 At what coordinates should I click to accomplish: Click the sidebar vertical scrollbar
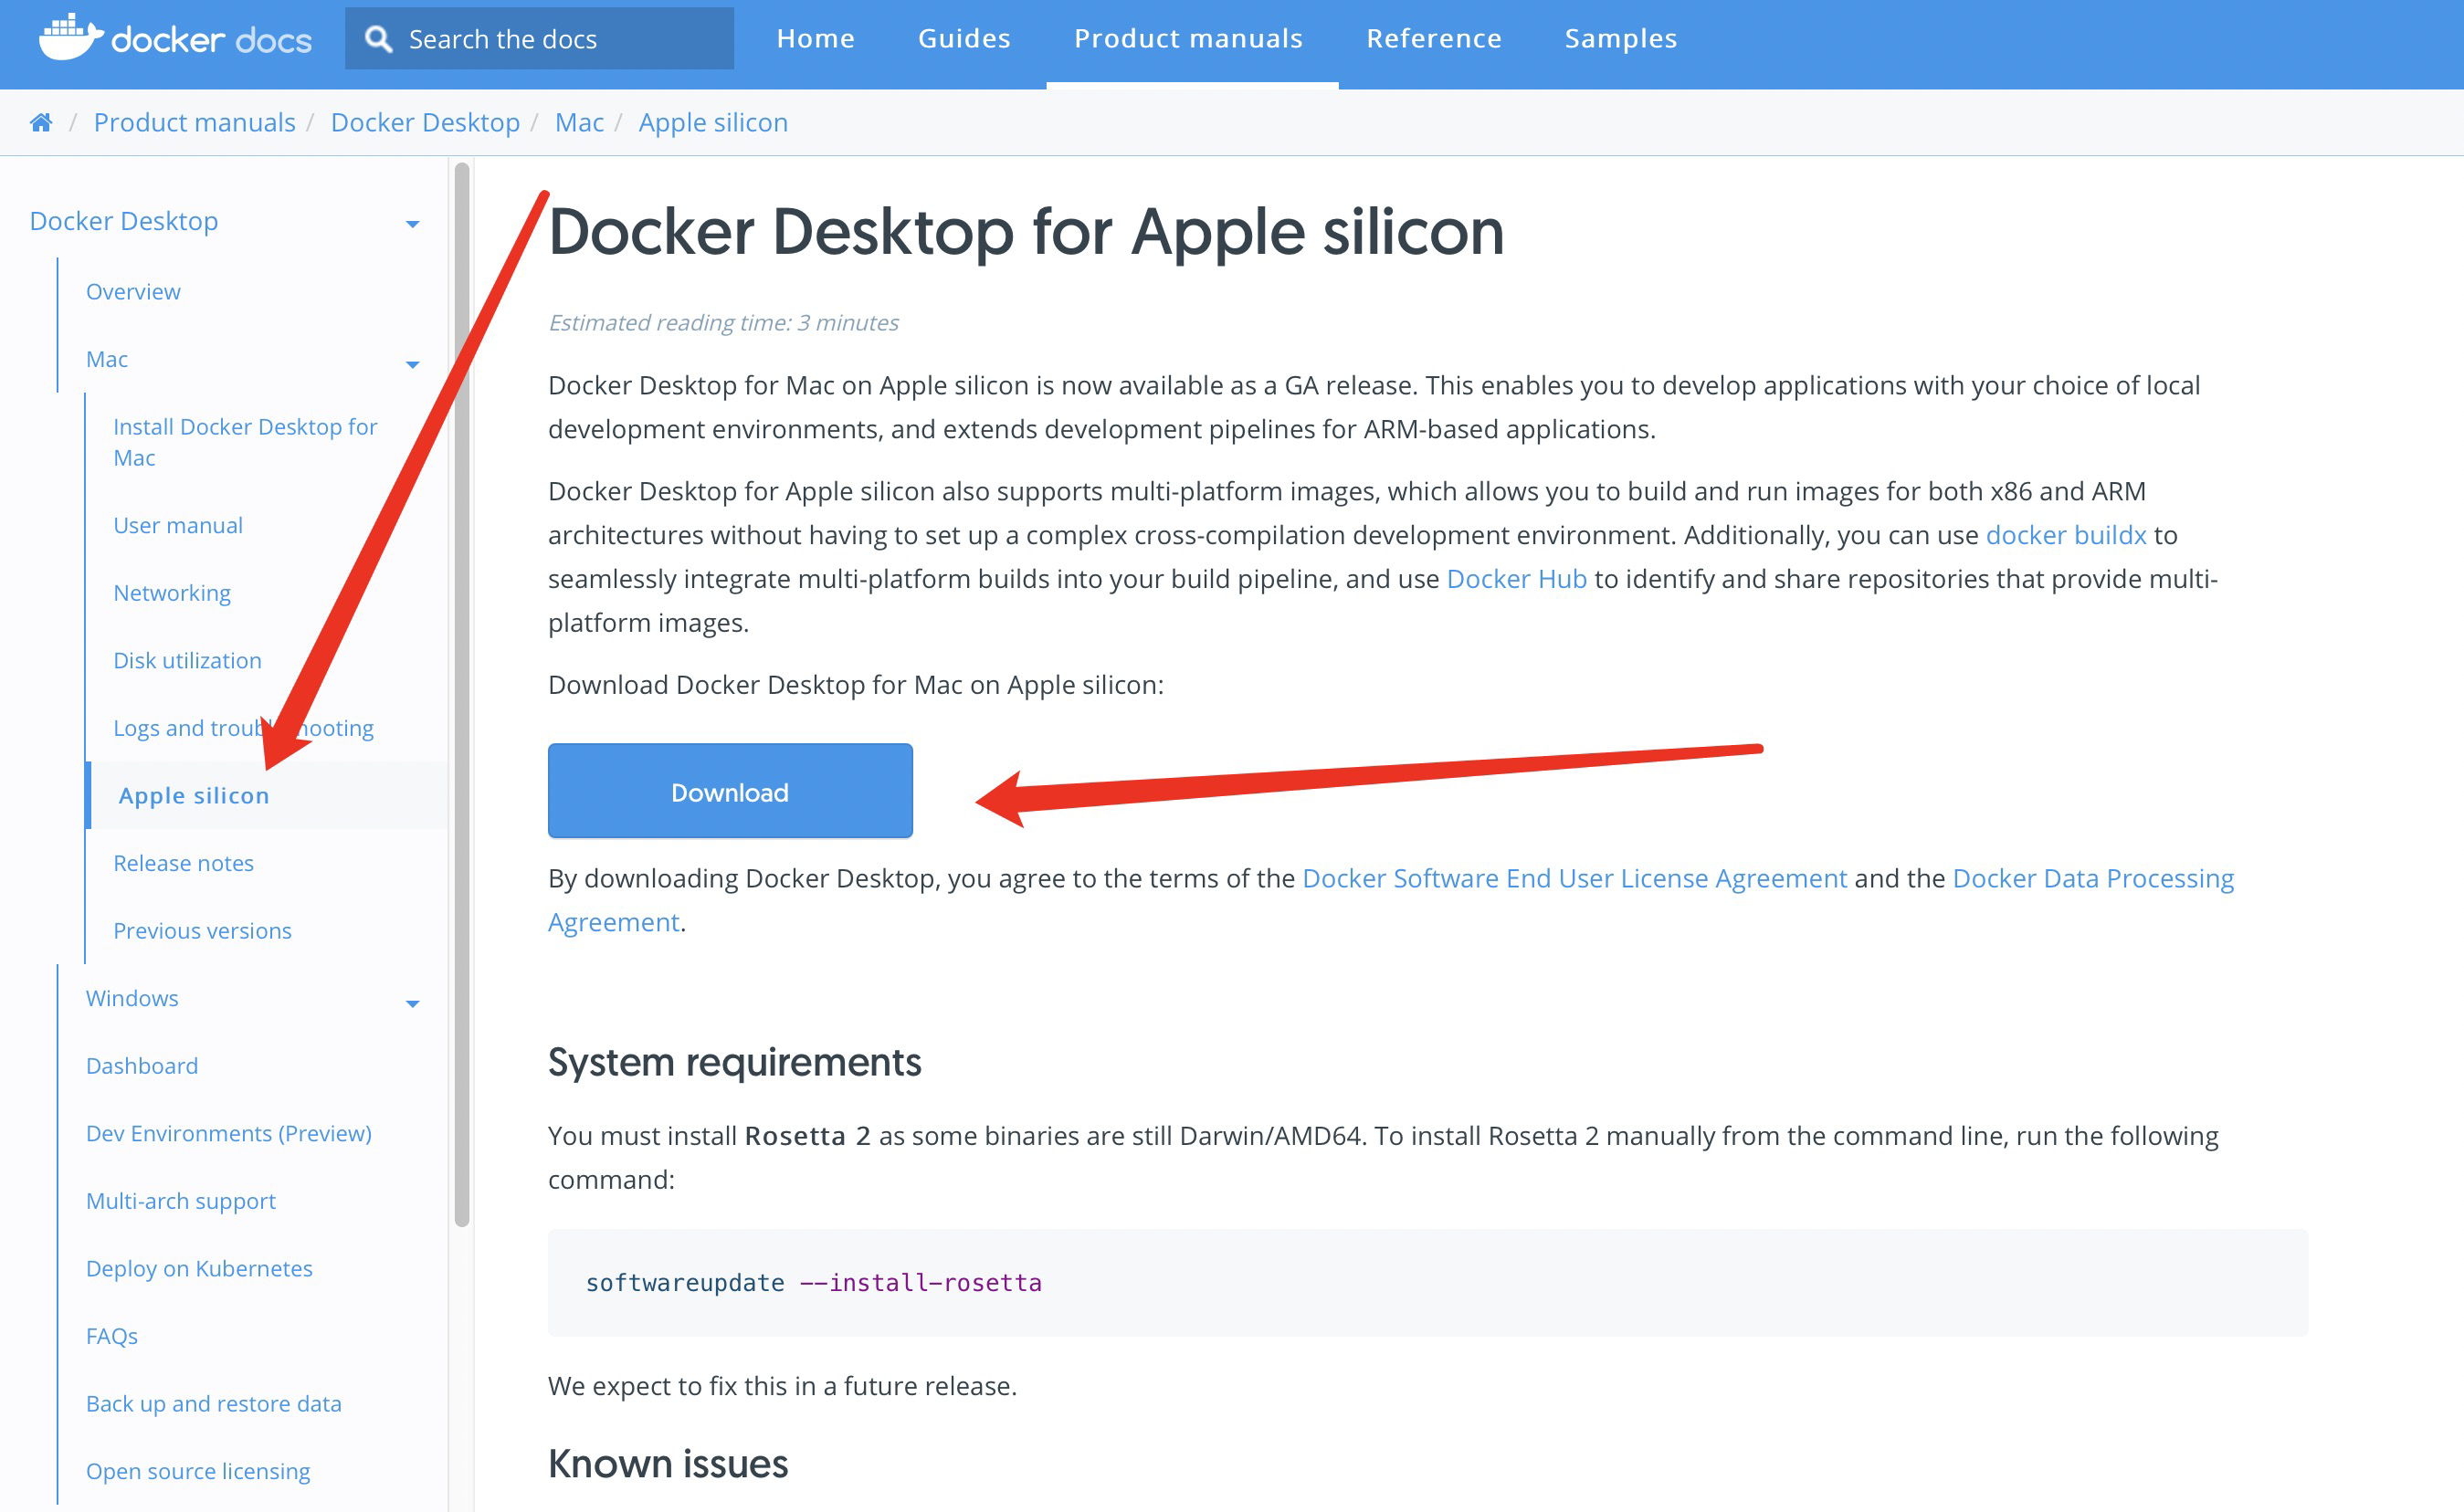[x=462, y=694]
